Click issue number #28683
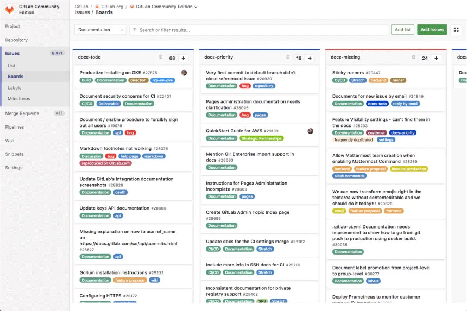Viewport: 467px width, 311px height. pos(226,161)
